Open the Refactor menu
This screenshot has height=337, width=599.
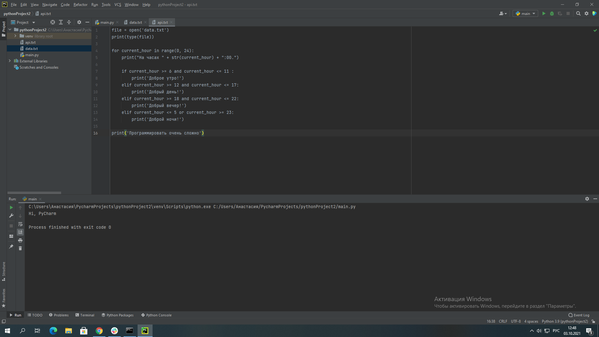pos(80,5)
